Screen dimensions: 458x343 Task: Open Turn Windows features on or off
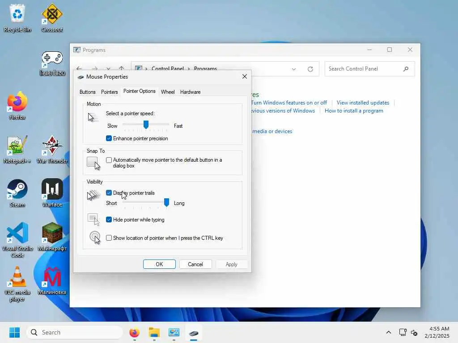(289, 103)
